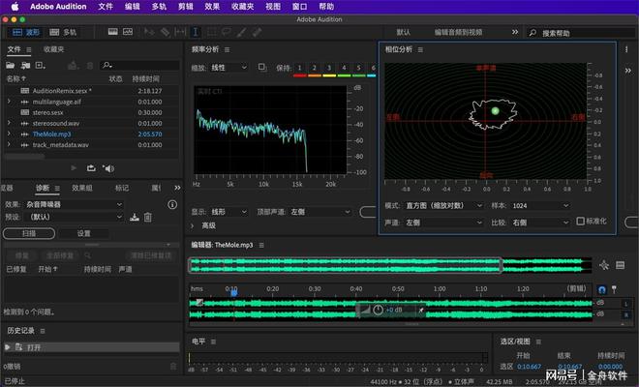639x387 pixels.
Task: Open the 显示 线形 display dropdown
Action: 228,212
